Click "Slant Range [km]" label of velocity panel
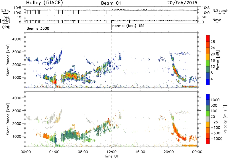This screenshot has height=158, width=228. [x=8, y=119]
